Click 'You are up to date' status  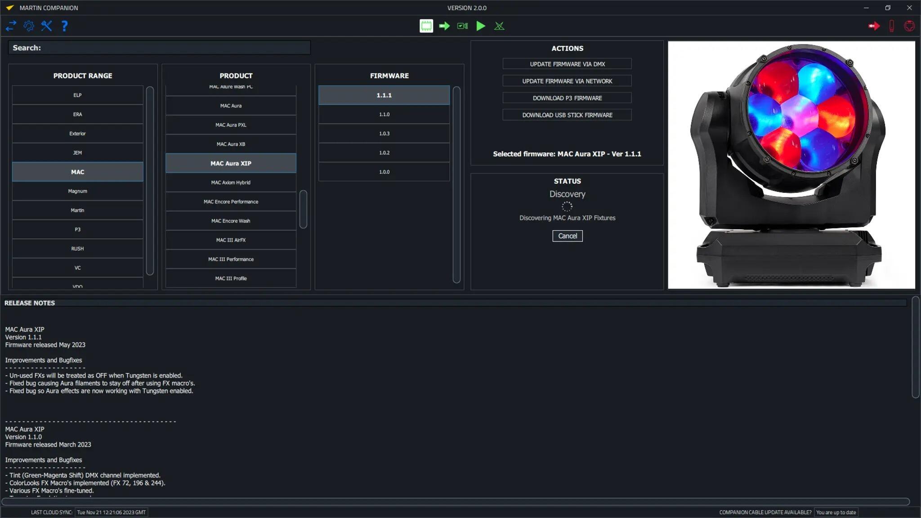[836, 513]
